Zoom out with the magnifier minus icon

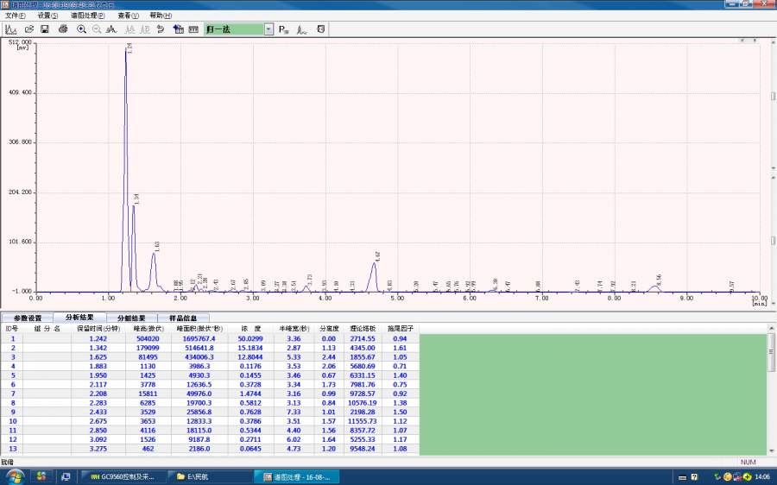pos(97,29)
